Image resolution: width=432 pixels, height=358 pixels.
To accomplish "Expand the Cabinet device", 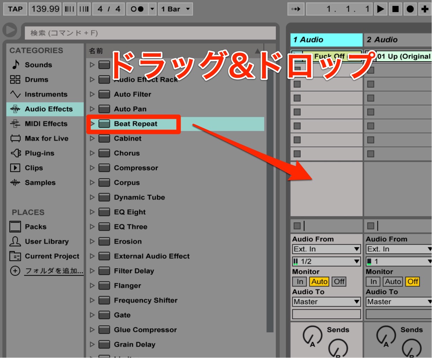I will point(92,138).
